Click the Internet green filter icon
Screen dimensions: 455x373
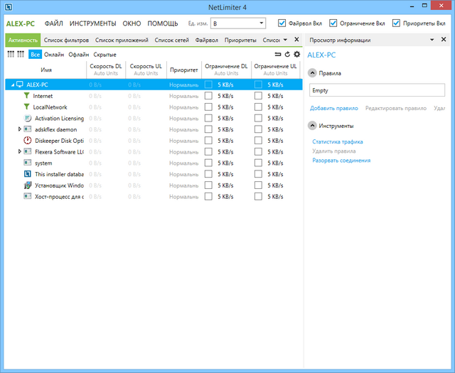click(x=27, y=96)
